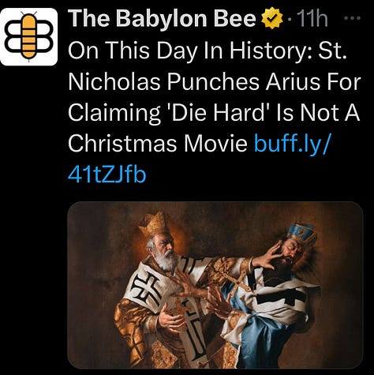
Task: Select The Babylon Bee account name
Action: [x=162, y=19]
